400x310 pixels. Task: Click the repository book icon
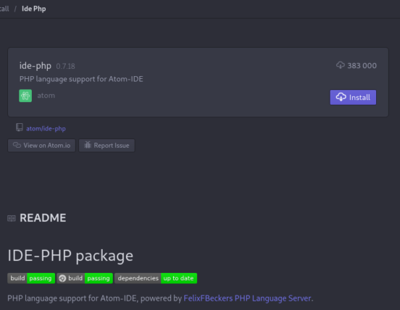tap(20, 127)
